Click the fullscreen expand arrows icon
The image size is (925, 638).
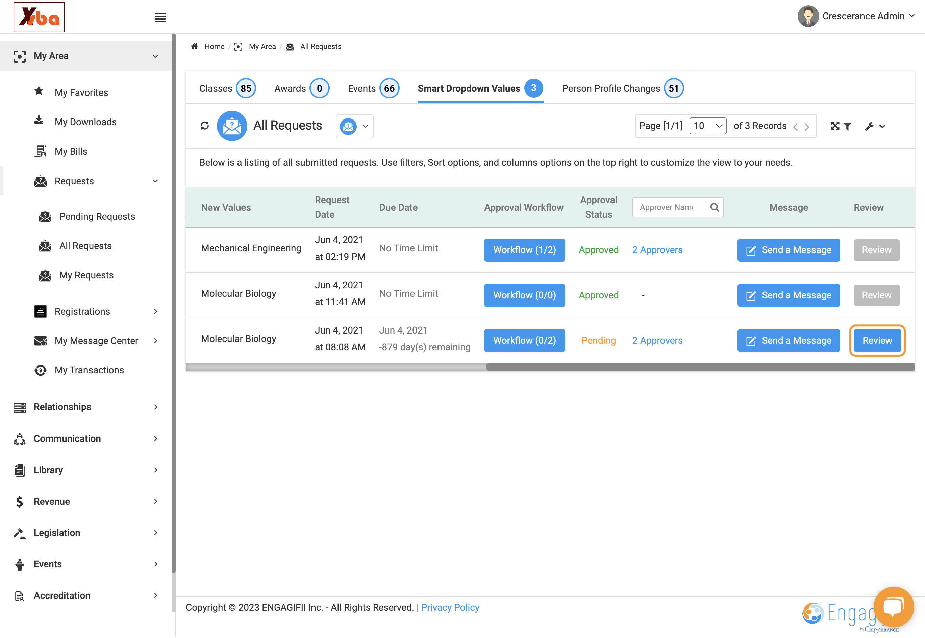pos(835,126)
